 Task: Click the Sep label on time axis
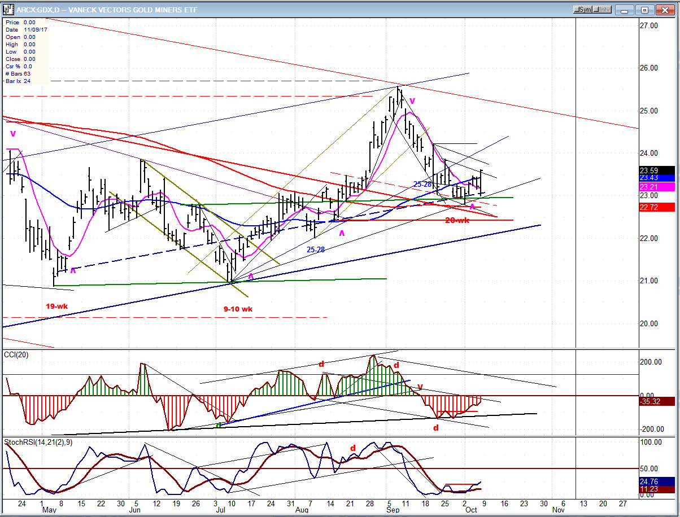(393, 509)
